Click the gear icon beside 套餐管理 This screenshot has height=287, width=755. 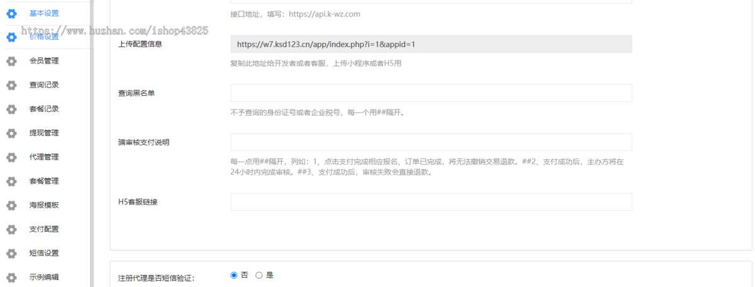point(11,181)
